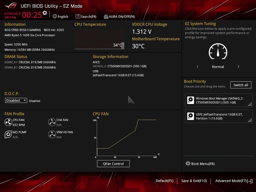
Task: Click SATA6G_2 CT500MX500SSD1 storage entry
Action: tap(119, 66)
